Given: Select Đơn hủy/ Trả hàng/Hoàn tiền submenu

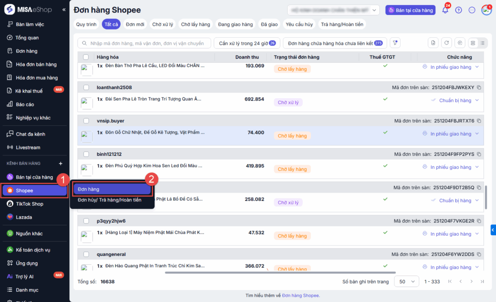Looking at the screenshot, I should 109,200.
